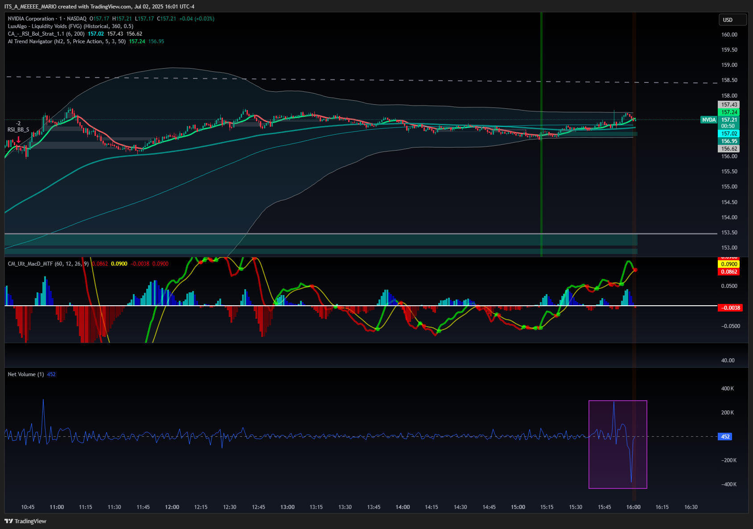753x529 pixels.
Task: Click the 12:00 time axis label
Action: [x=172, y=507]
